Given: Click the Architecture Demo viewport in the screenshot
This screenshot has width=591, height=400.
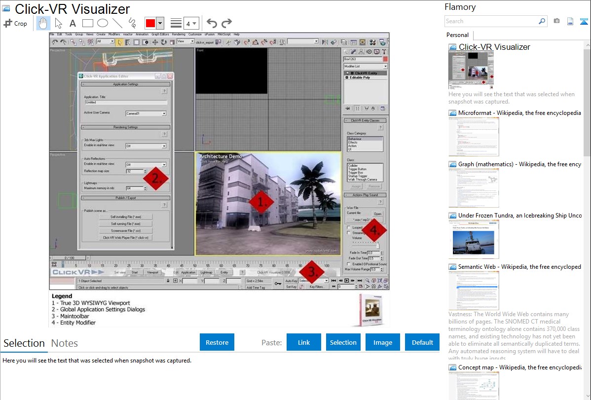Looking at the screenshot, I should pos(268,204).
